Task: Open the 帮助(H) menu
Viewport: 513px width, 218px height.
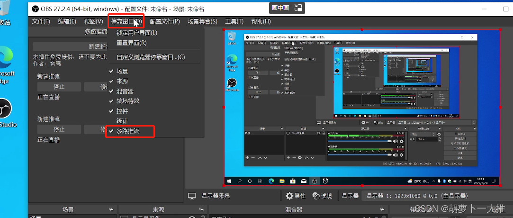Action: pyautogui.click(x=261, y=22)
